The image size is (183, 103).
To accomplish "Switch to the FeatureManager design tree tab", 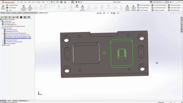I will point(2,17).
